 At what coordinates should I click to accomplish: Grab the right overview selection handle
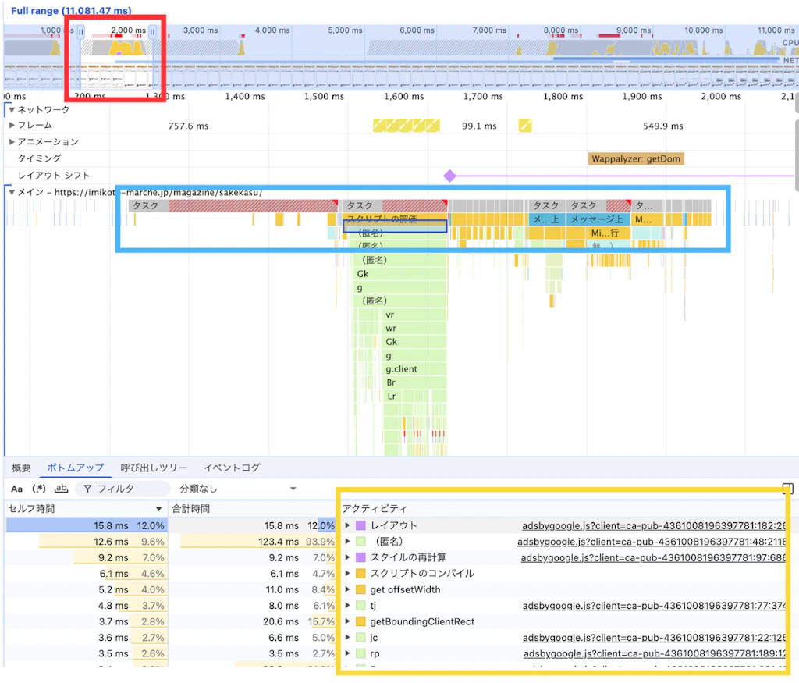[x=152, y=31]
